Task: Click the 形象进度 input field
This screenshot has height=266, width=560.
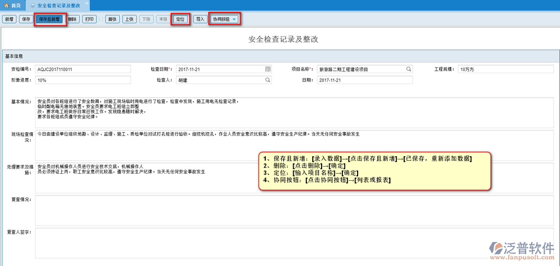Action: click(x=83, y=80)
